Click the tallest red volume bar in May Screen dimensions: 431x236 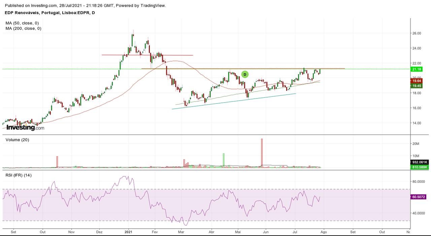click(262, 153)
